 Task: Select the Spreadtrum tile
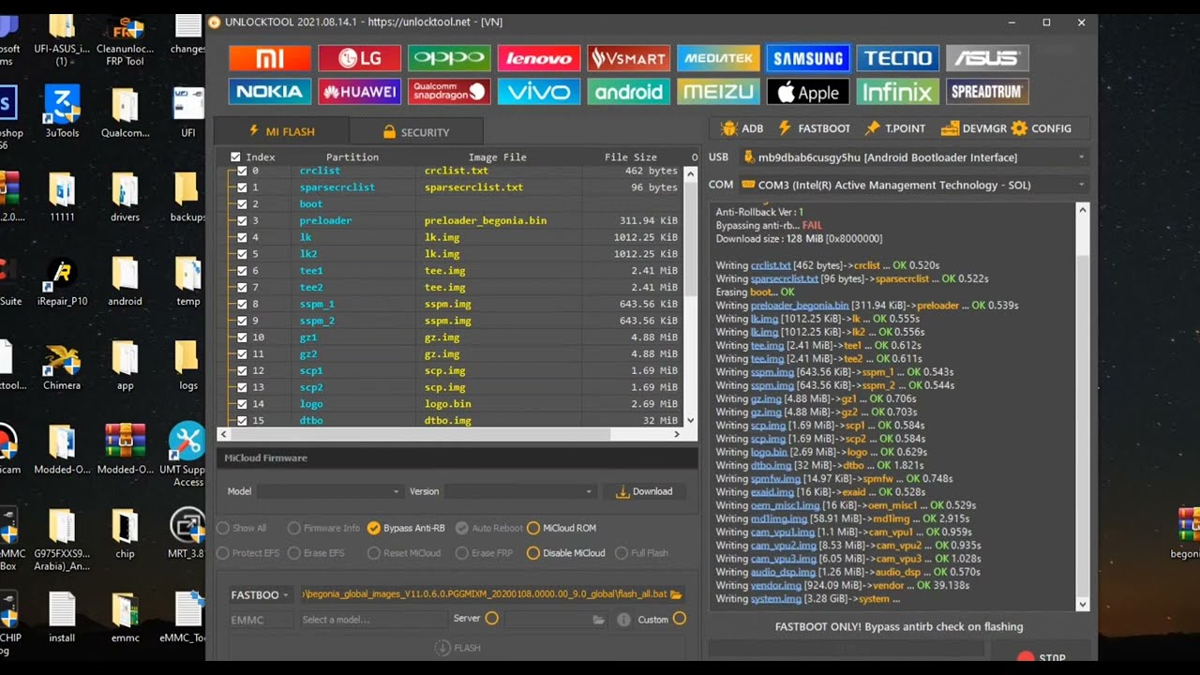tap(987, 92)
